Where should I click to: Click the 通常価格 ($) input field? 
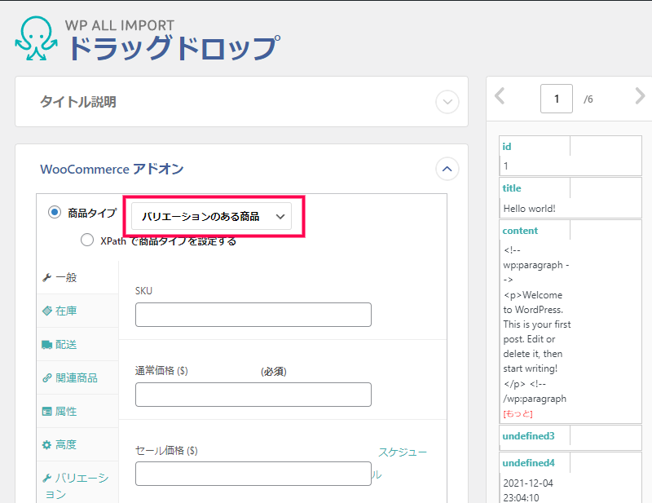(x=253, y=395)
